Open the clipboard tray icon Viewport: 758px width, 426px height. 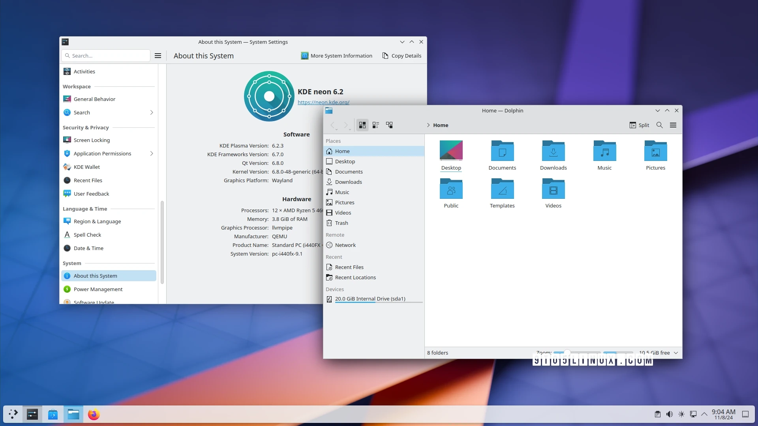(x=657, y=414)
